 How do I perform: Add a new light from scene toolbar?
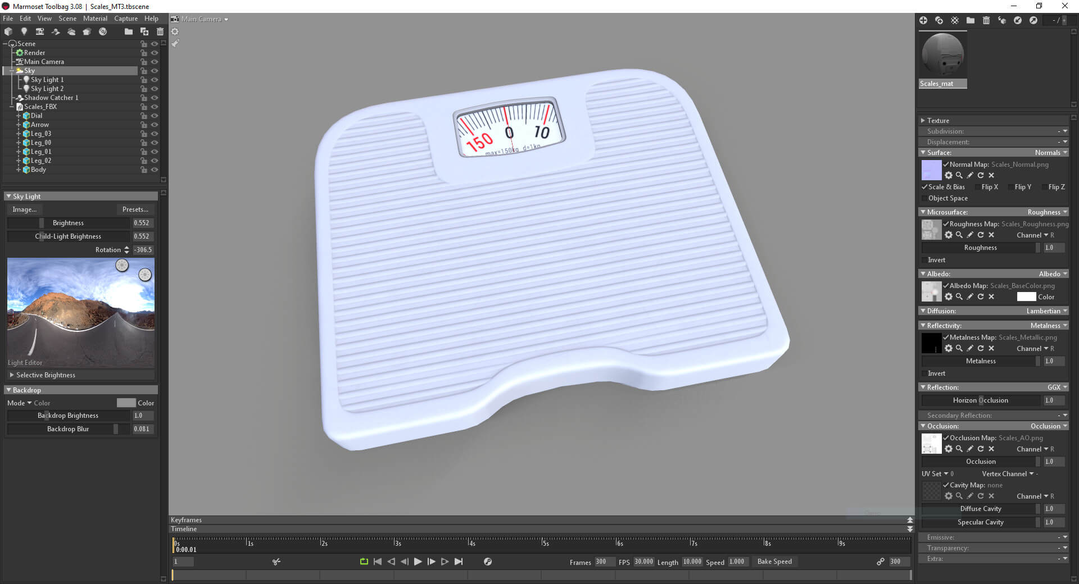[x=24, y=31]
